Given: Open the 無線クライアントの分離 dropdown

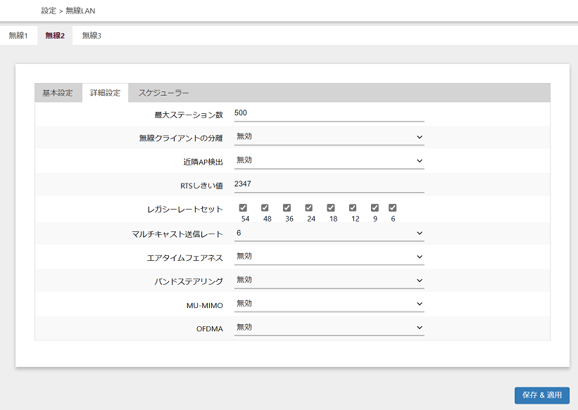Looking at the screenshot, I should click(x=329, y=137).
